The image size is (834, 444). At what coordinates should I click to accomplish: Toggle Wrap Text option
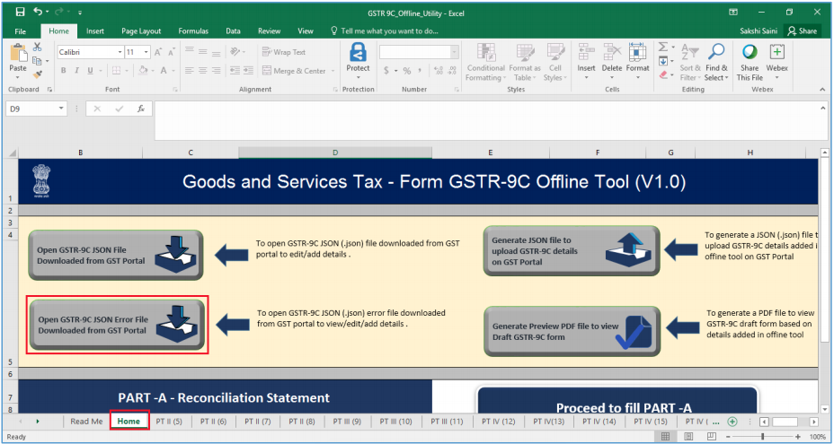tap(284, 52)
